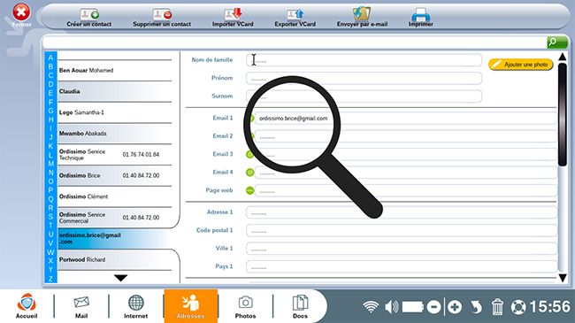Image resolution: width=575 pixels, height=323 pixels.
Task: Select contact Ordissimo Brice
Action: (x=115, y=175)
